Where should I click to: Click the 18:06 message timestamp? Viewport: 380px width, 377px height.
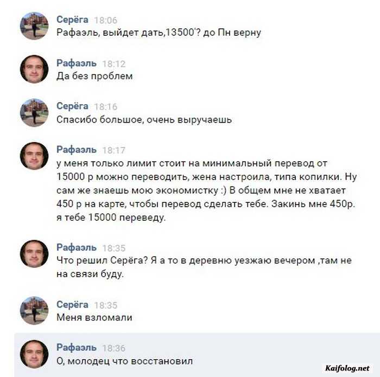106,20
